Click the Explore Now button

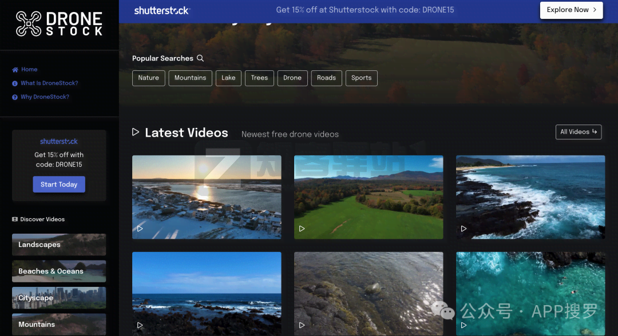(571, 10)
